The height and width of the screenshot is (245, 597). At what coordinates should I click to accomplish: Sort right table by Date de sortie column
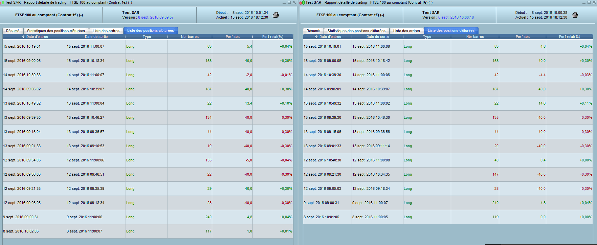point(378,37)
